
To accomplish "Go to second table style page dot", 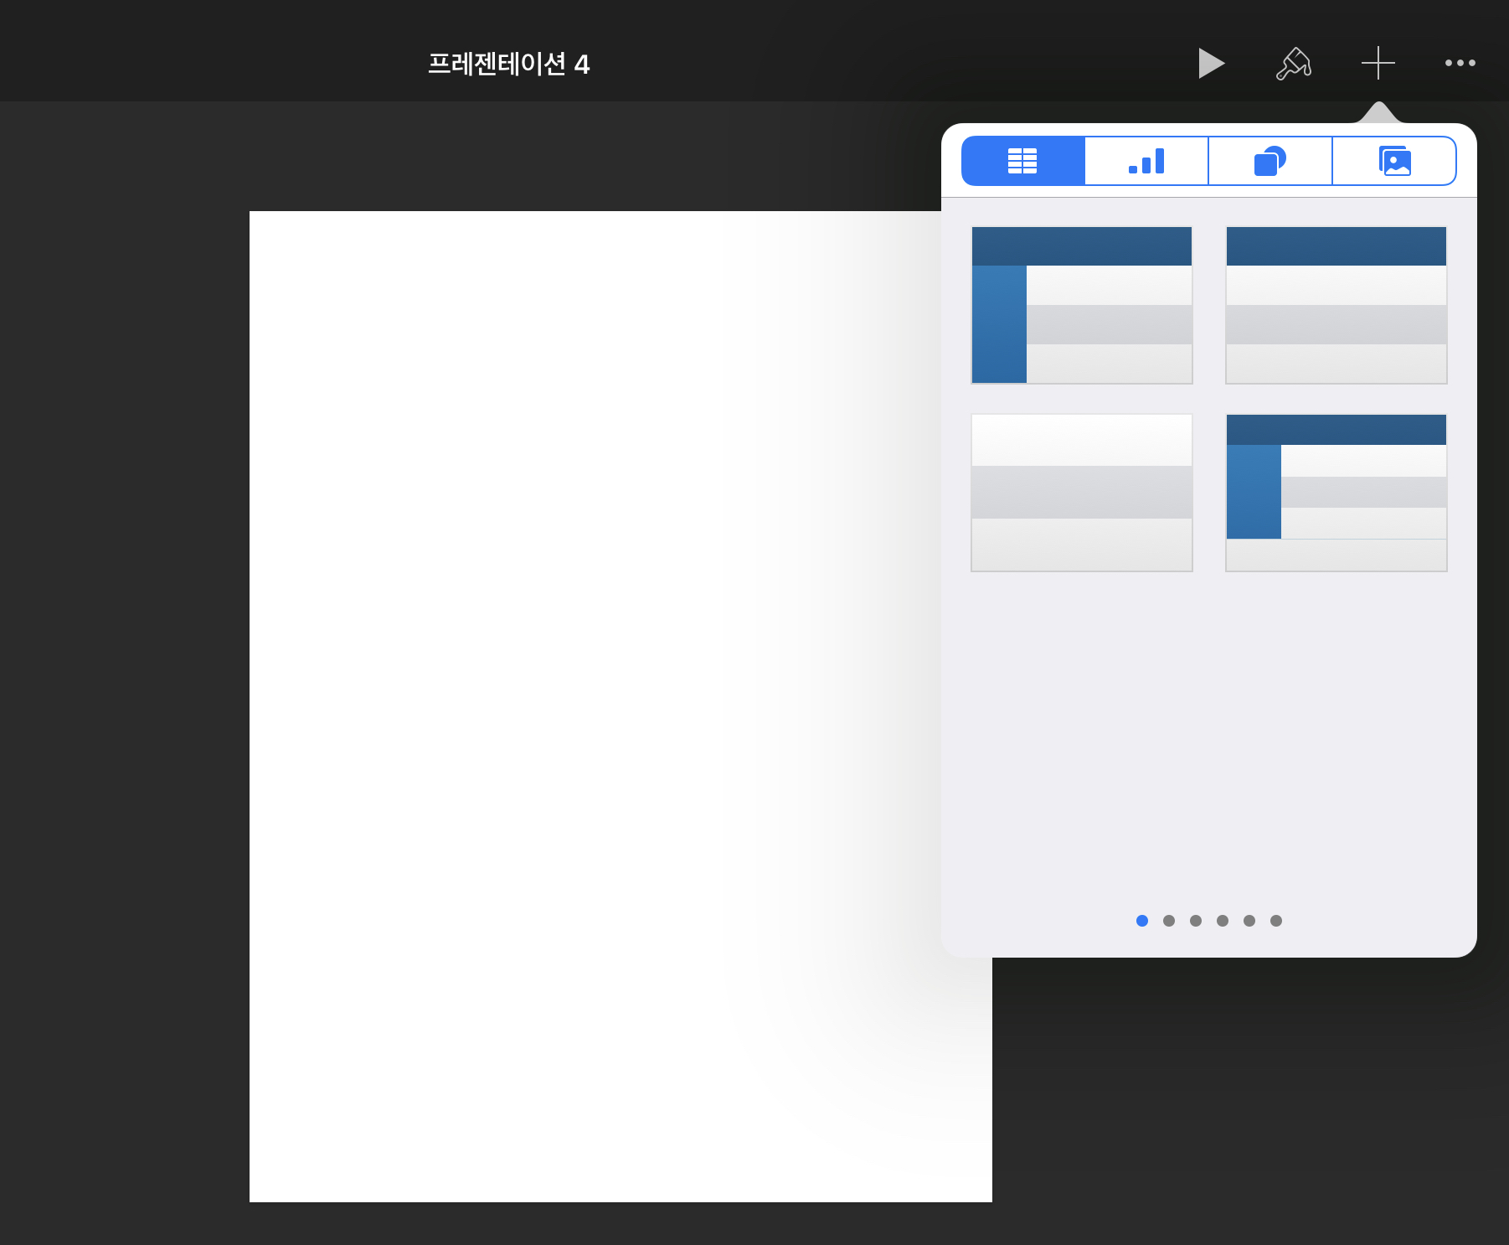I will 1169,921.
